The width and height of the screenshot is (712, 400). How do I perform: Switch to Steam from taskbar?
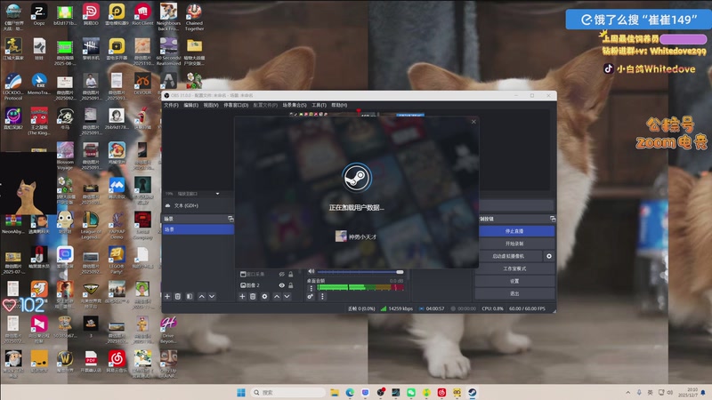pos(473,393)
